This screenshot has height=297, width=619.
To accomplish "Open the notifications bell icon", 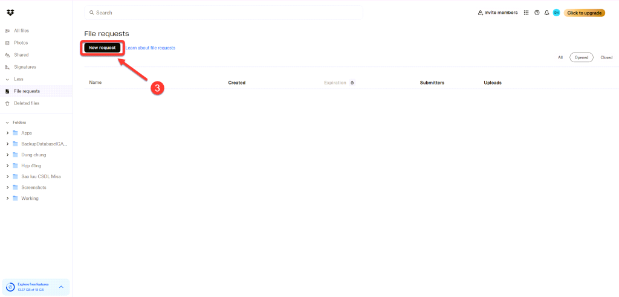I will (546, 13).
